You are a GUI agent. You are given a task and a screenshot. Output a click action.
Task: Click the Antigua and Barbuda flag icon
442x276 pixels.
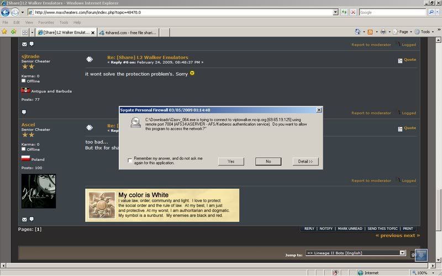[x=25, y=91]
